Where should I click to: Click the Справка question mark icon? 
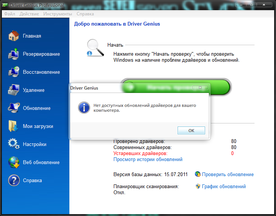click(14, 180)
